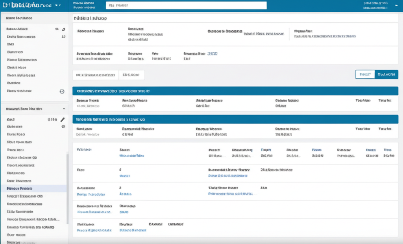Open the dropdown arrow beside the top-left logo
Image resolution: width=403 pixels, height=244 pixels.
tap(57, 6)
